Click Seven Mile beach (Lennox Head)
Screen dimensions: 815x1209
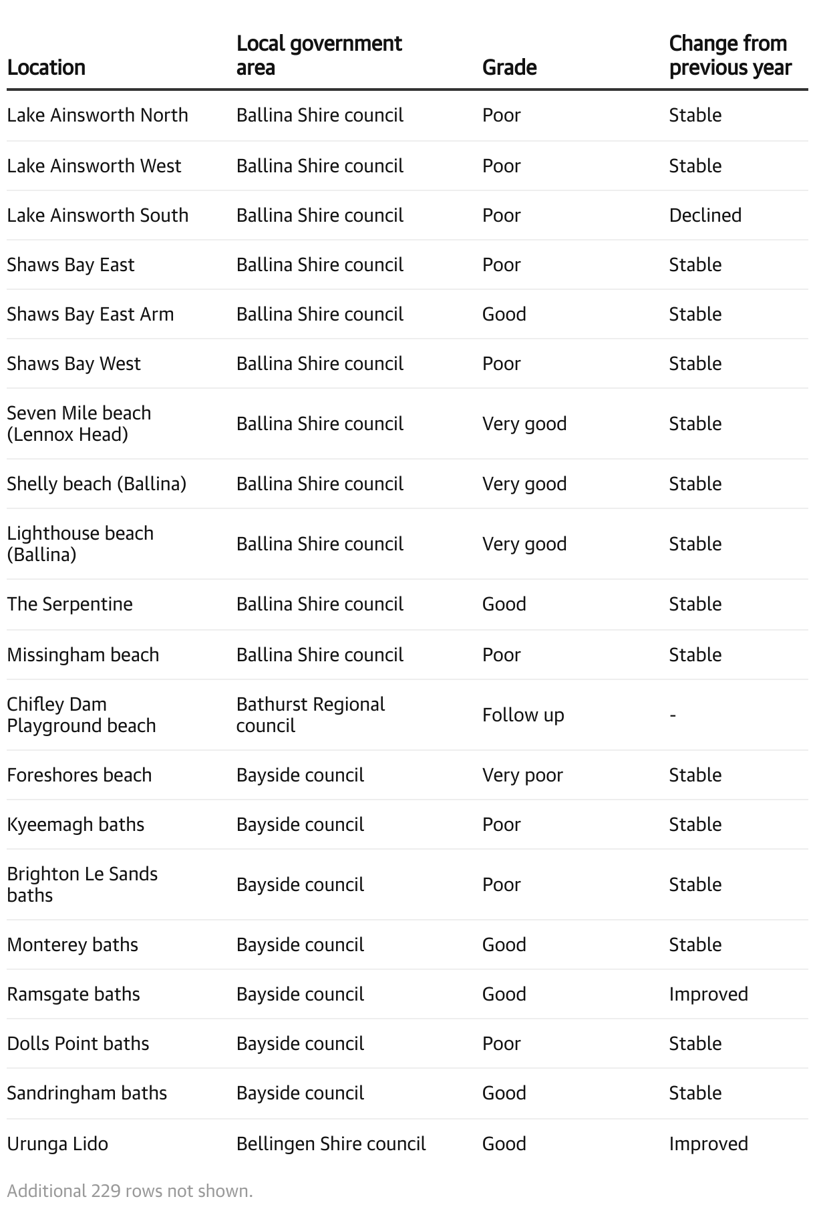(79, 423)
